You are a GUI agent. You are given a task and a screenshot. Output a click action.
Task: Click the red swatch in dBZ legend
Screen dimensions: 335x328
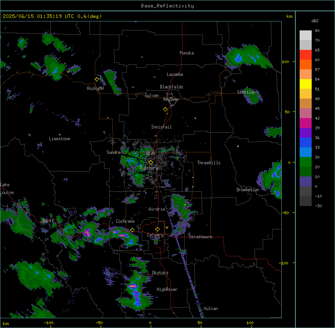305,55
